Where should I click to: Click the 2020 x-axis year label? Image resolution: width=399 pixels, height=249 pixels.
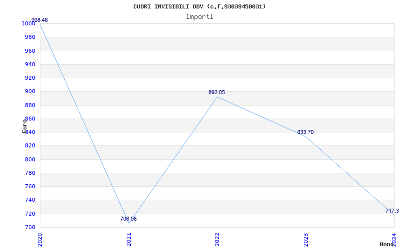pyautogui.click(x=40, y=240)
